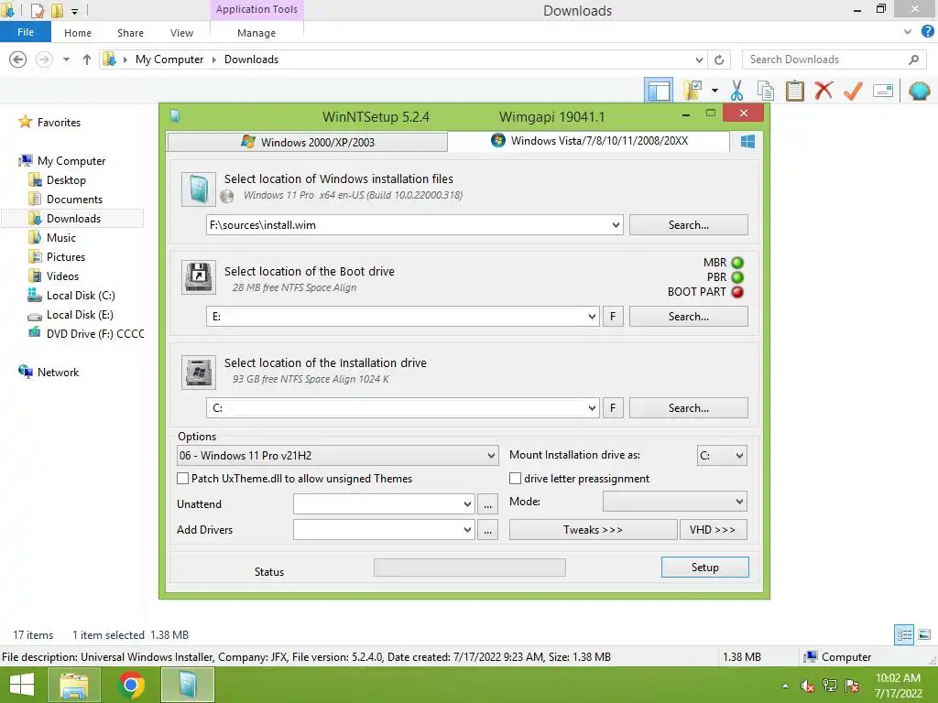Open the File menu in Explorer
The image size is (938, 703).
click(x=25, y=32)
